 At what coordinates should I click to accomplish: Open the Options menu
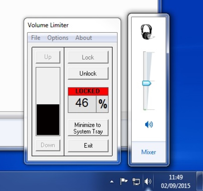58,38
